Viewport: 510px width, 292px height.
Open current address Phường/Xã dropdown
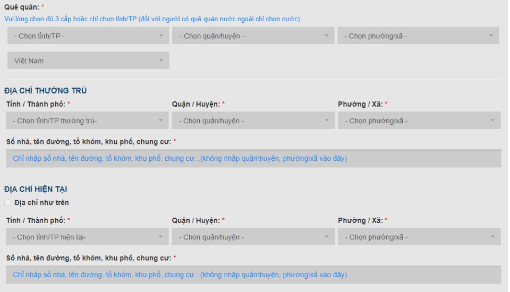[x=419, y=237]
